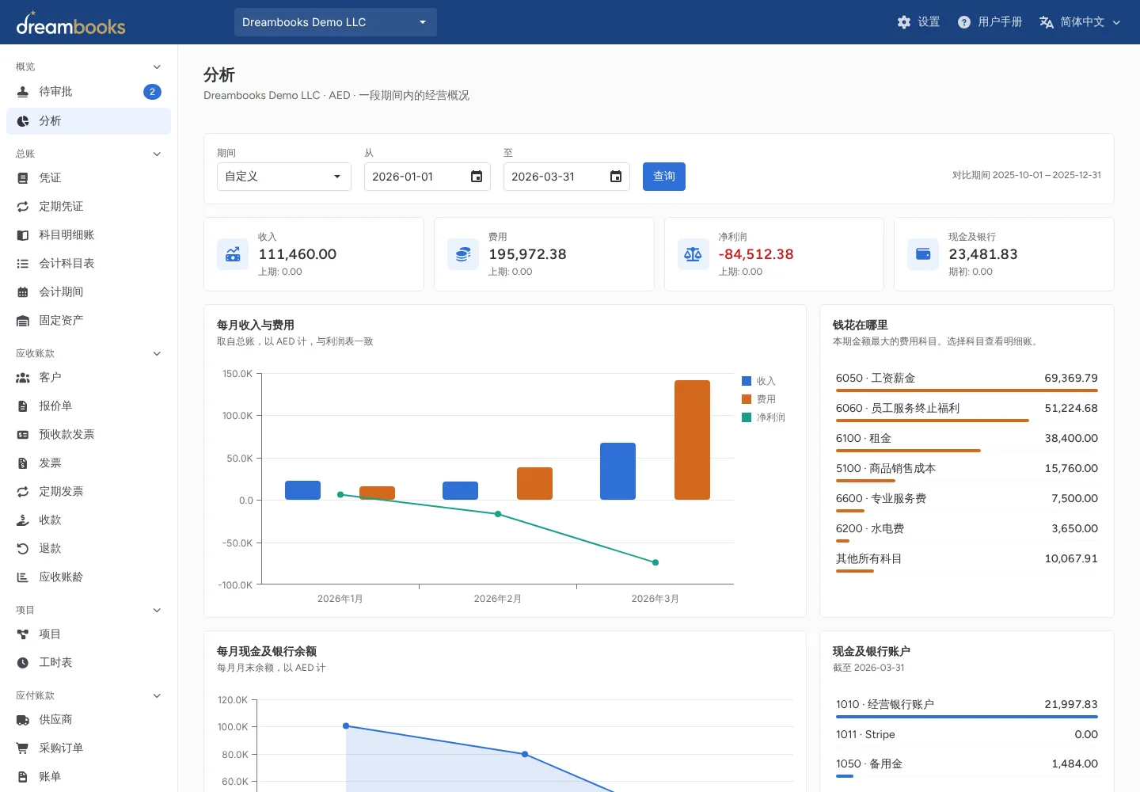Click the 会计科目表 list icon
The height and width of the screenshot is (792, 1140).
point(23,264)
